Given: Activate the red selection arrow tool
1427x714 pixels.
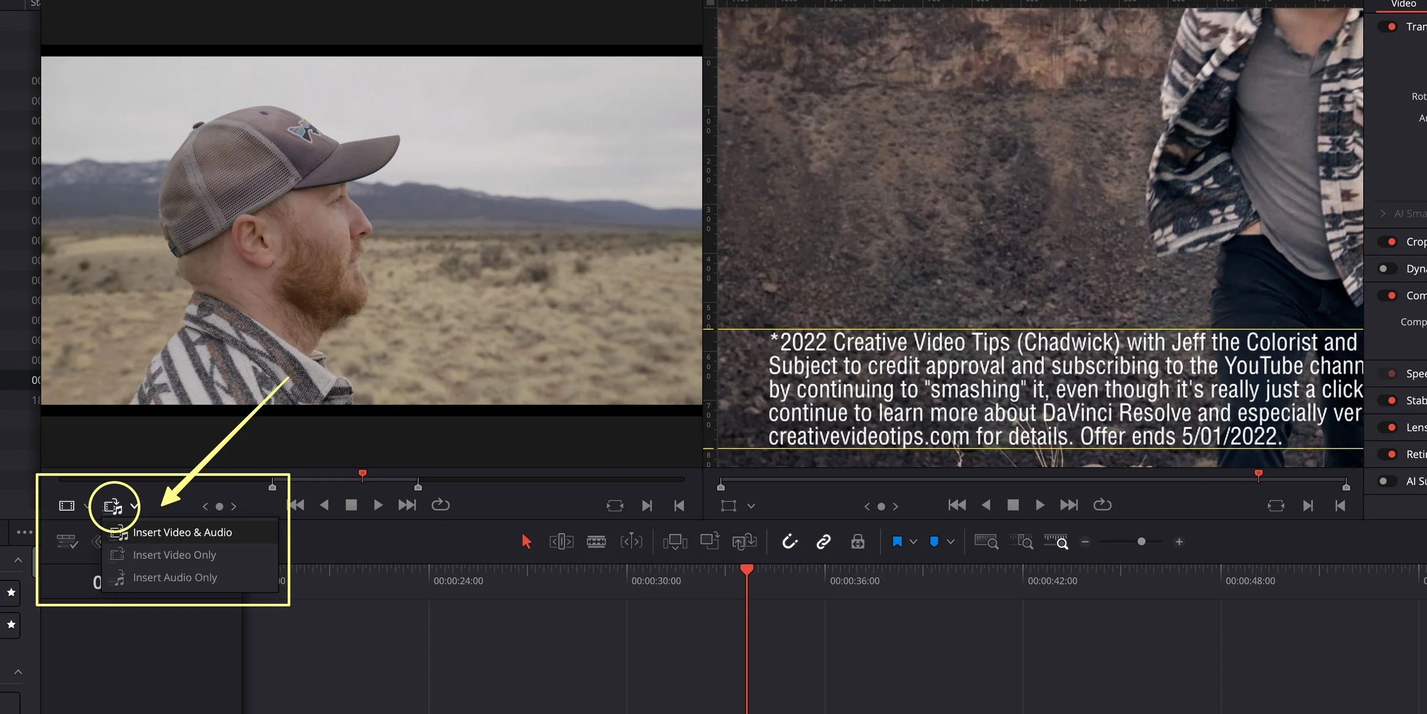Looking at the screenshot, I should click(x=526, y=541).
